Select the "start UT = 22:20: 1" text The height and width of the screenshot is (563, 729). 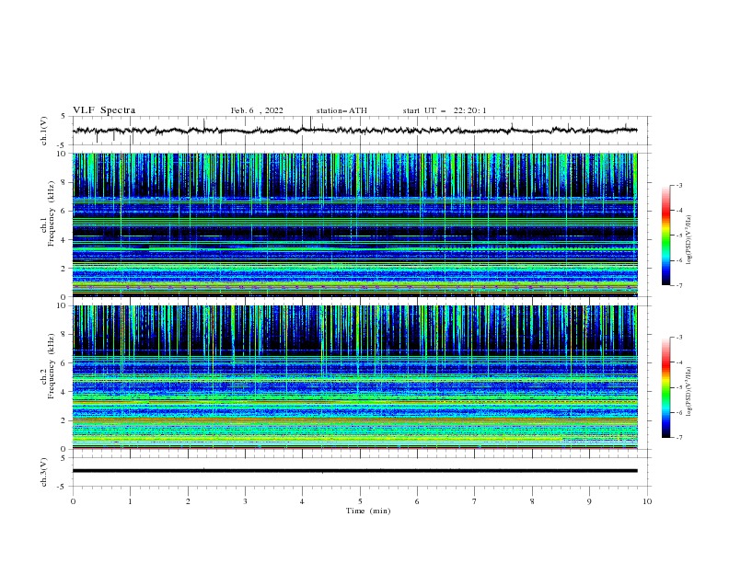445,110
